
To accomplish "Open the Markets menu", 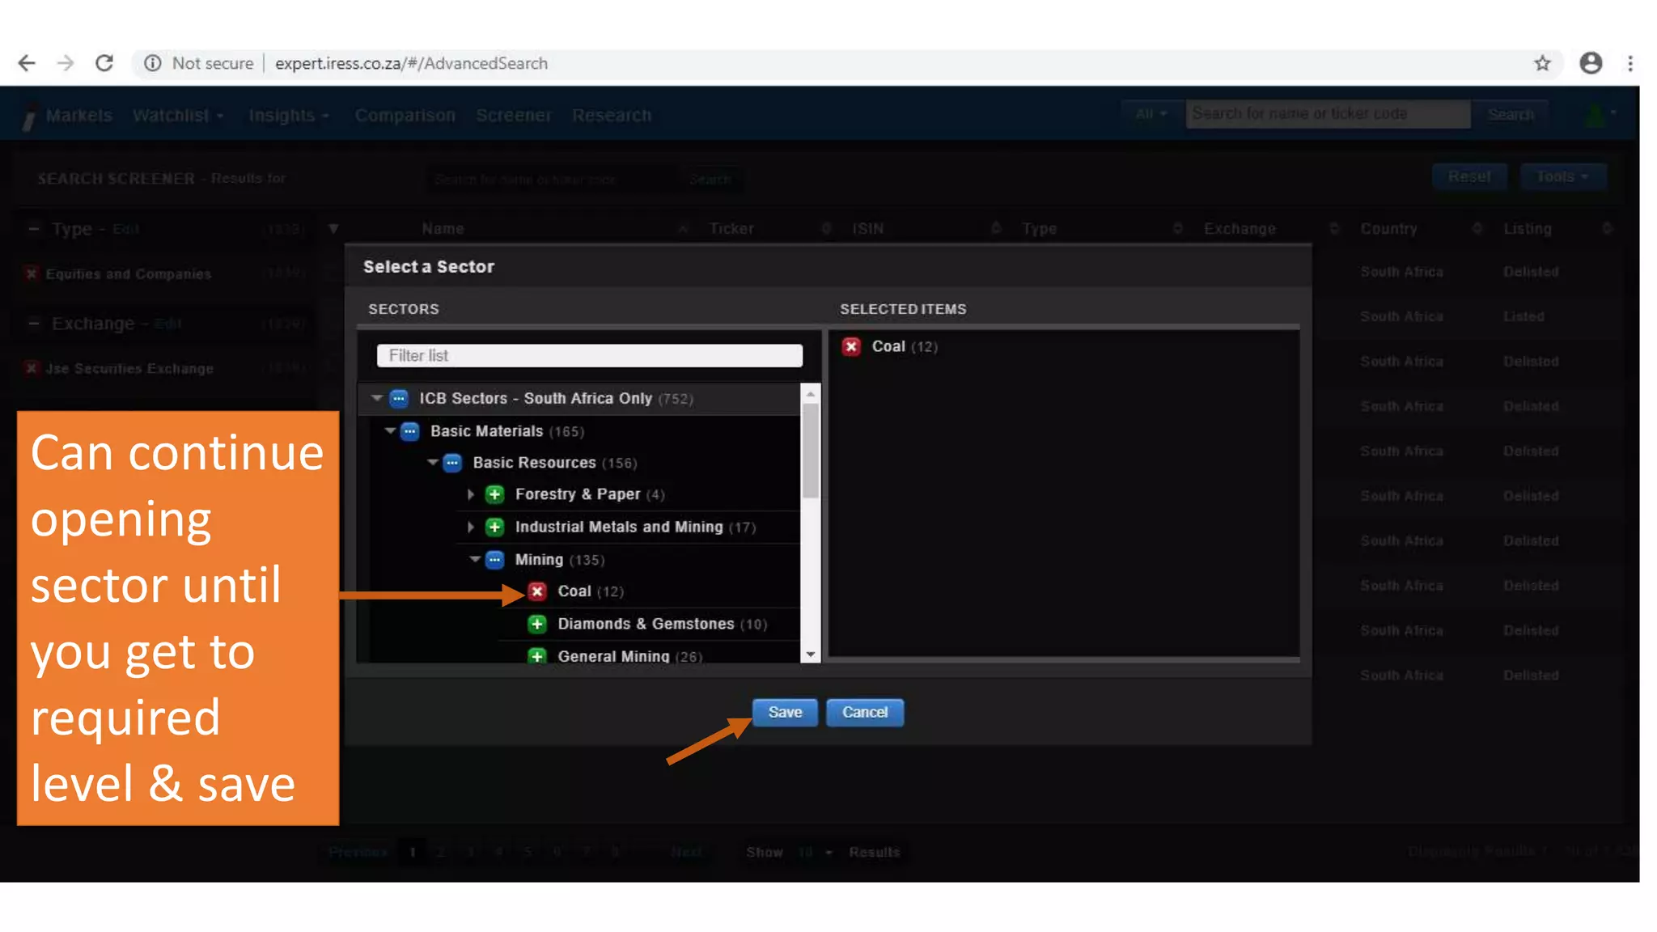I will click(x=78, y=115).
